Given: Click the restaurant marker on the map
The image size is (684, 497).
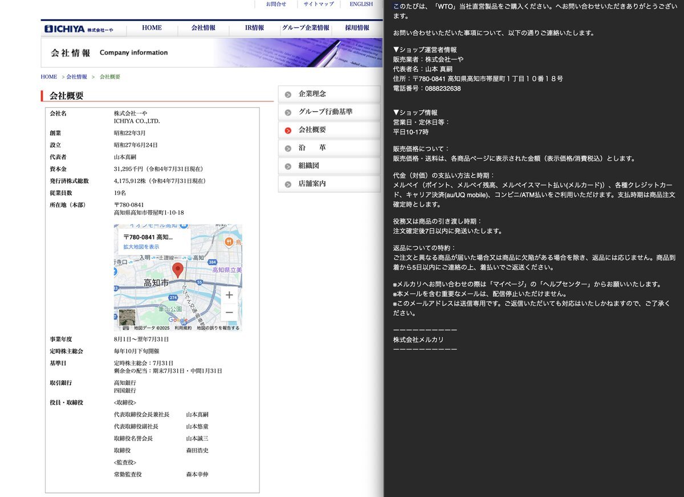Looking at the screenshot, I should (x=229, y=242).
